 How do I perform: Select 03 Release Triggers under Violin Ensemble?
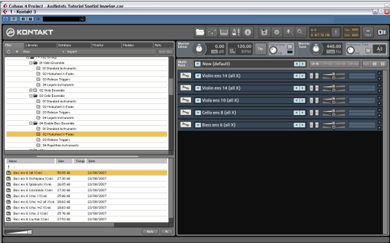tap(56, 79)
